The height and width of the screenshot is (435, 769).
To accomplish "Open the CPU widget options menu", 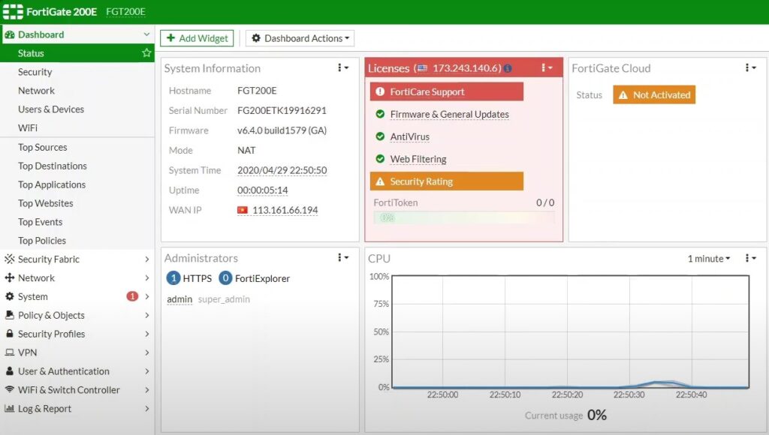I will 750,258.
